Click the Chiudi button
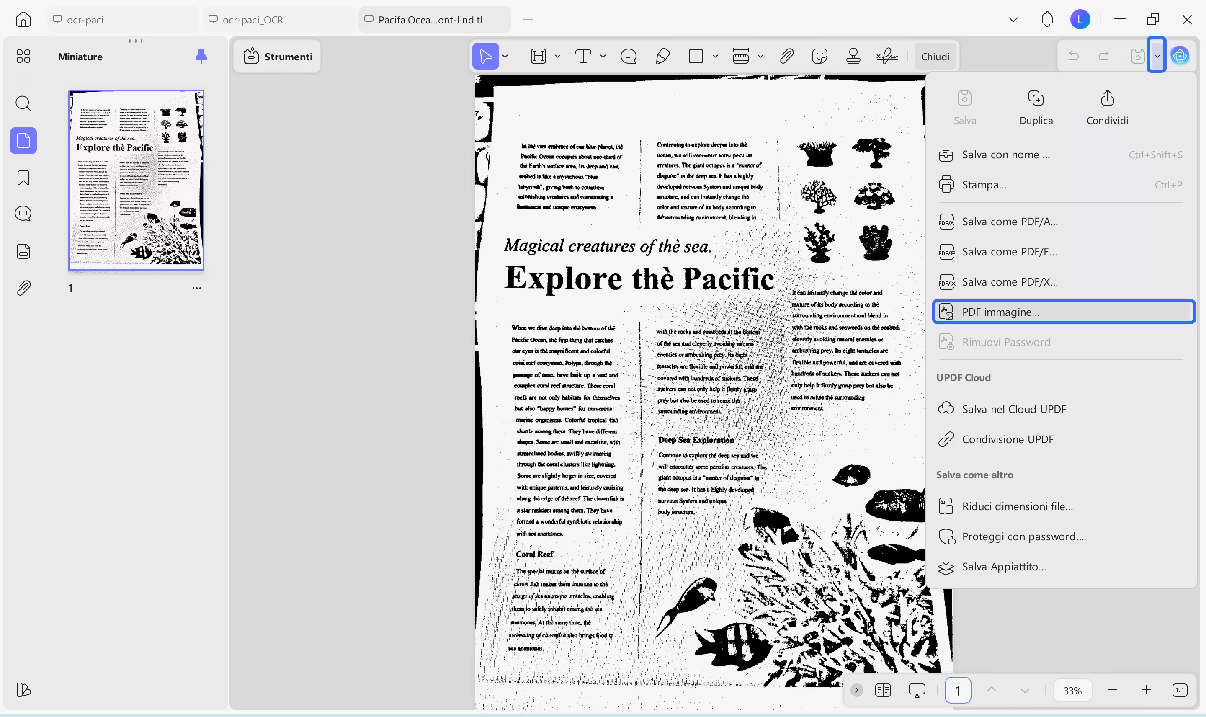1206x717 pixels. tap(935, 56)
